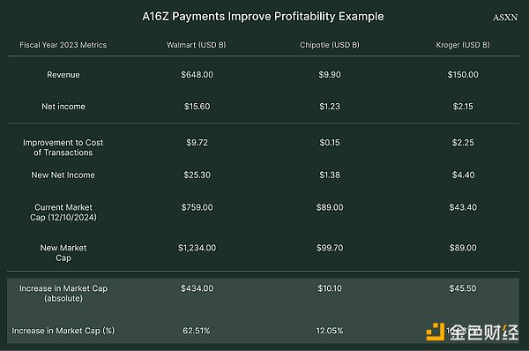
Task: Click Improvement to Cost of Transactions label
Action: pyautogui.click(x=63, y=147)
